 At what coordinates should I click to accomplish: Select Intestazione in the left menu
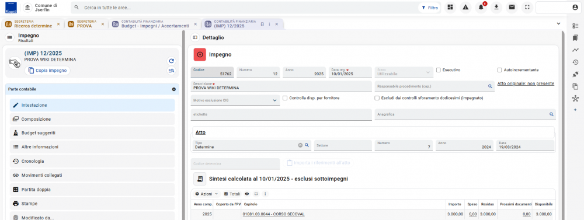92,105
